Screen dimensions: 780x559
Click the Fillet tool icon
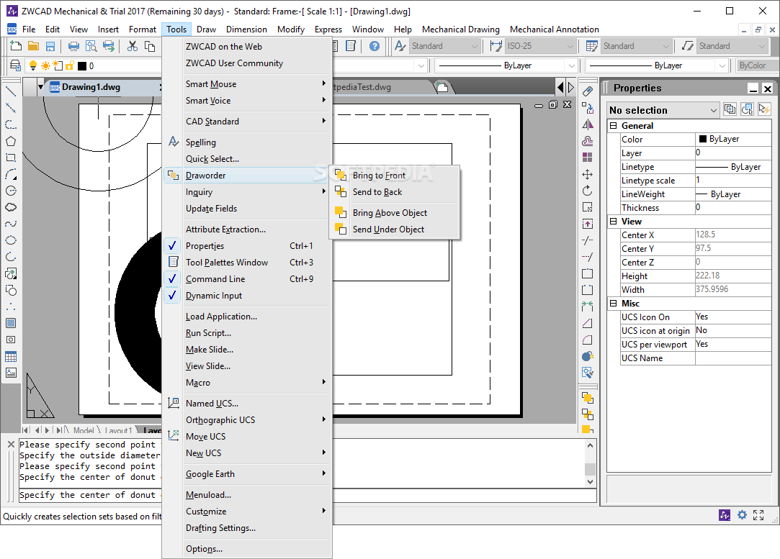tap(588, 340)
